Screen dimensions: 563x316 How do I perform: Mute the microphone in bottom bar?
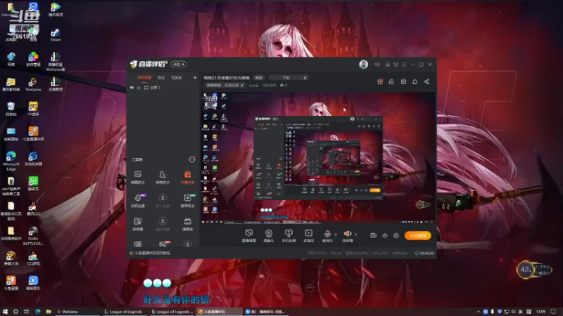[x=327, y=235]
